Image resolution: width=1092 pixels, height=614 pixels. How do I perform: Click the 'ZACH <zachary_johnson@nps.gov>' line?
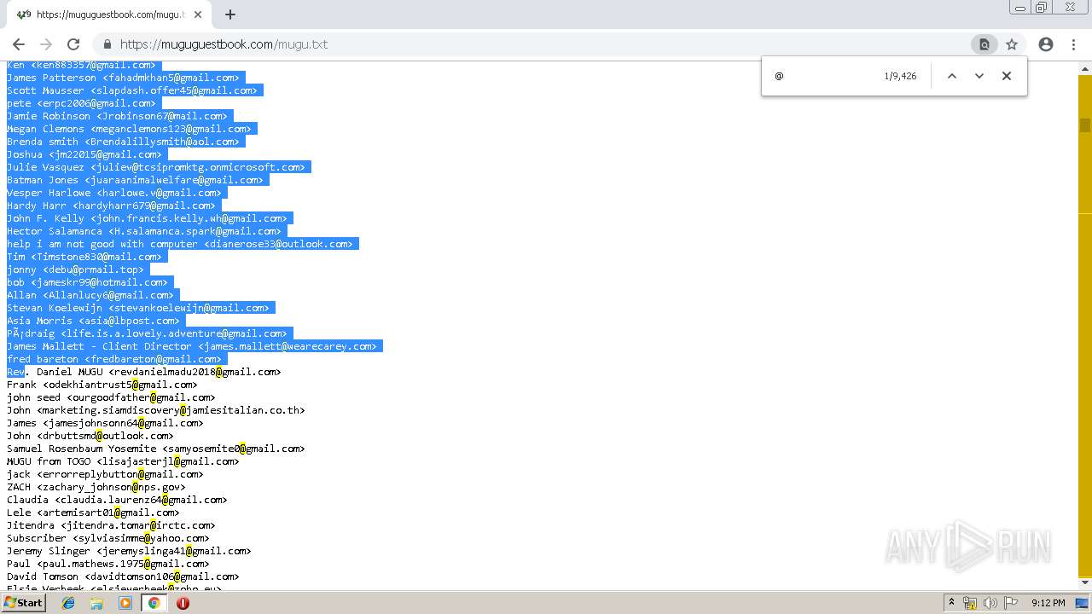tap(96, 487)
